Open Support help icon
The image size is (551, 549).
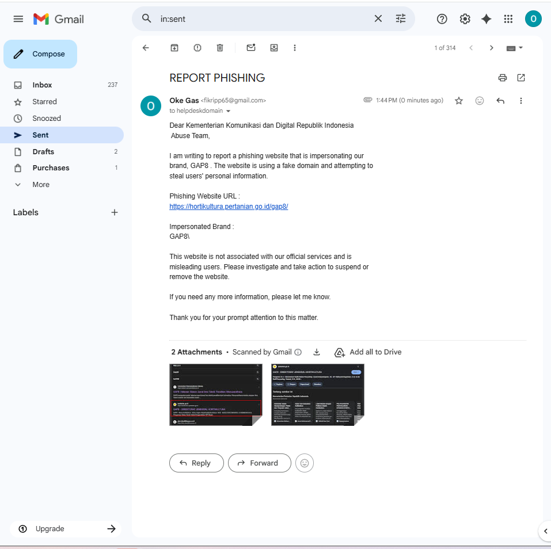(442, 19)
